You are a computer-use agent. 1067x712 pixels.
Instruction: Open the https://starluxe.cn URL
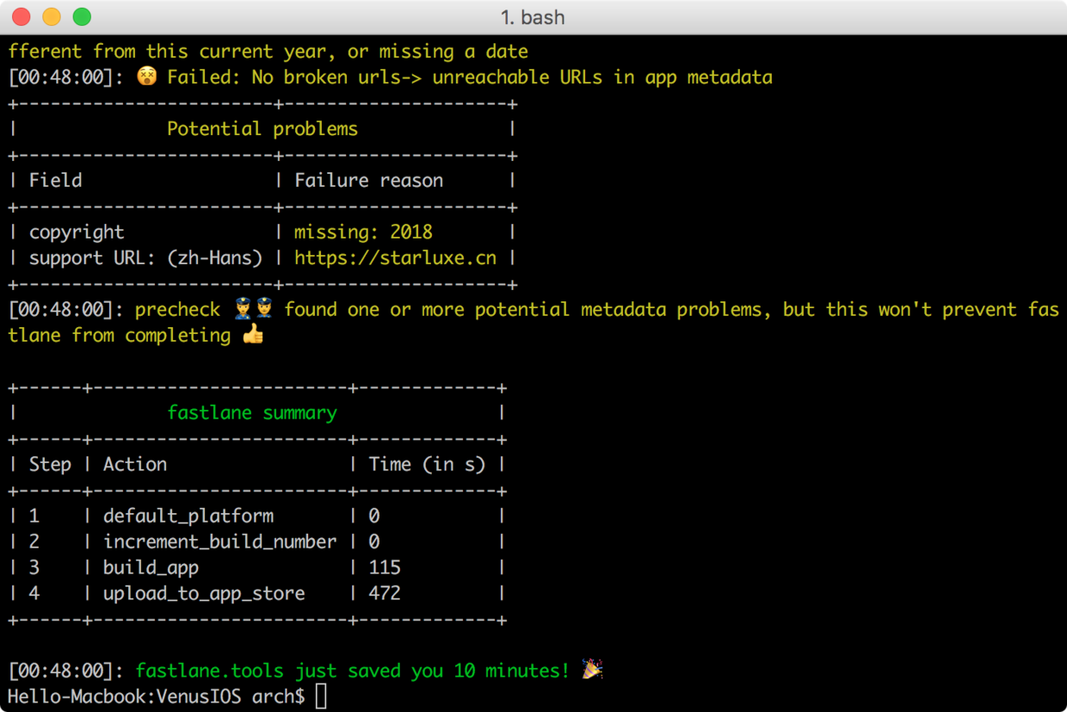pos(395,257)
